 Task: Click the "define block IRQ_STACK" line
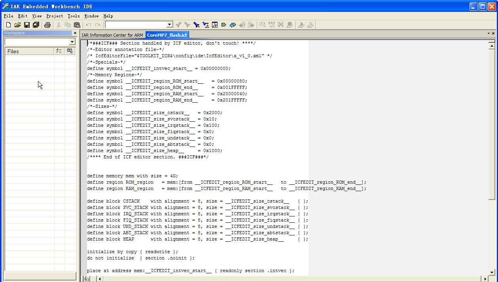click(197, 214)
